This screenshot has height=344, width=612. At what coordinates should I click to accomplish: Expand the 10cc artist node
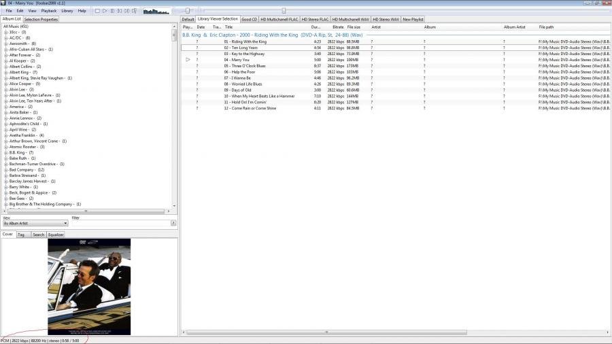pyautogui.click(x=6, y=33)
